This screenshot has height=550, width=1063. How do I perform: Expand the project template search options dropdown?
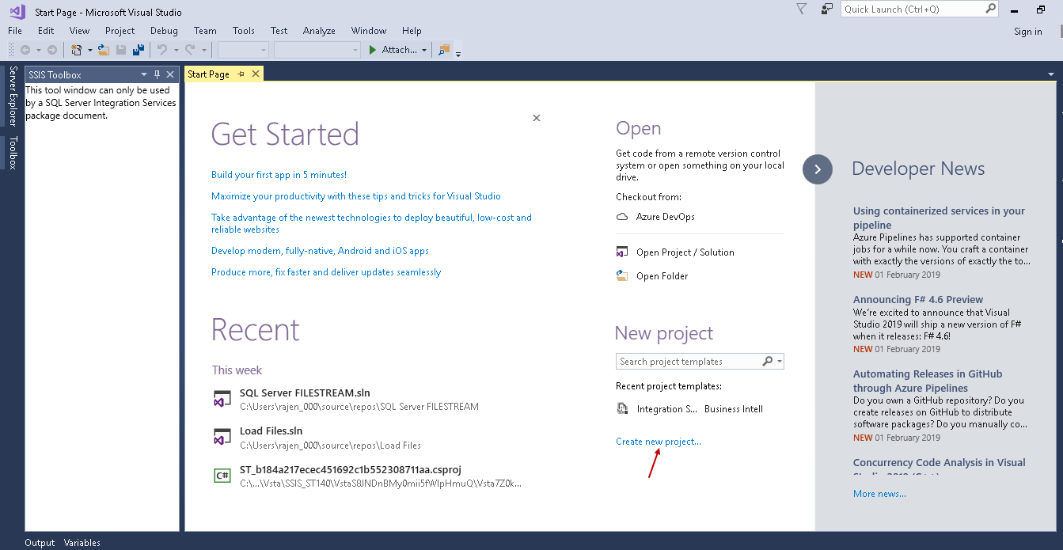click(x=780, y=362)
